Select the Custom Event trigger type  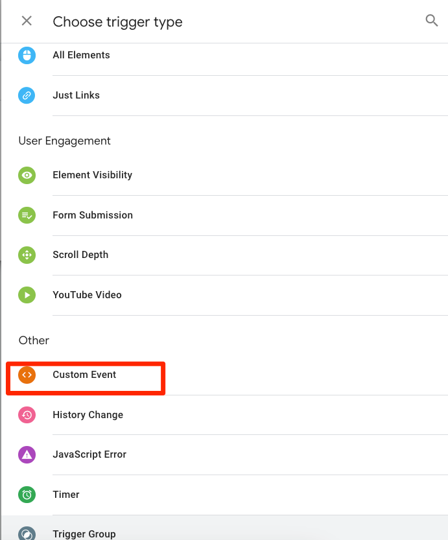point(84,375)
